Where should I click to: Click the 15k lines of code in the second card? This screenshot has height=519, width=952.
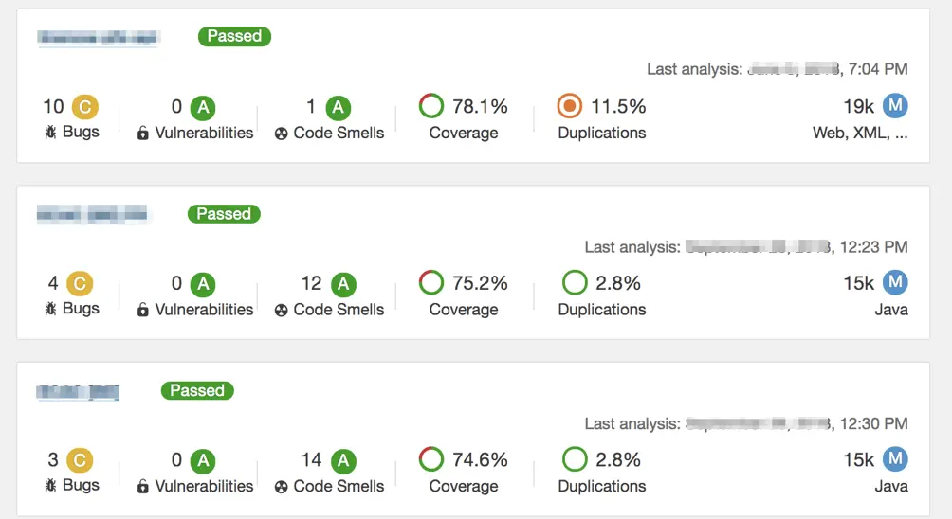[x=858, y=283]
